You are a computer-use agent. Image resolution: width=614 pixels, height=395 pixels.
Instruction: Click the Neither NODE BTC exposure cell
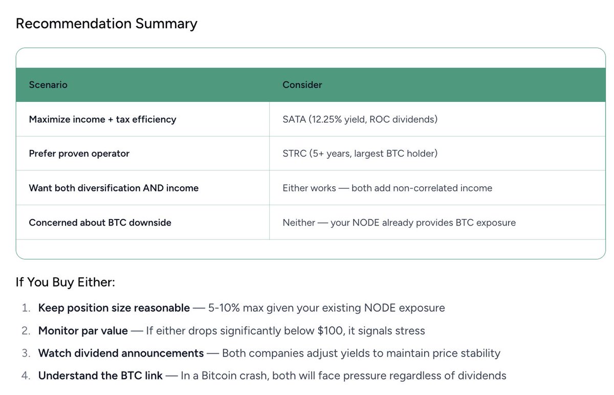click(x=399, y=223)
